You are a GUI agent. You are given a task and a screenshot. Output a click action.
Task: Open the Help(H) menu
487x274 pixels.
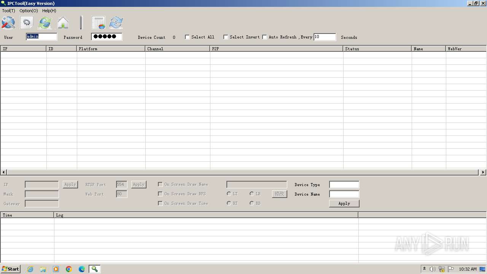[49, 11]
